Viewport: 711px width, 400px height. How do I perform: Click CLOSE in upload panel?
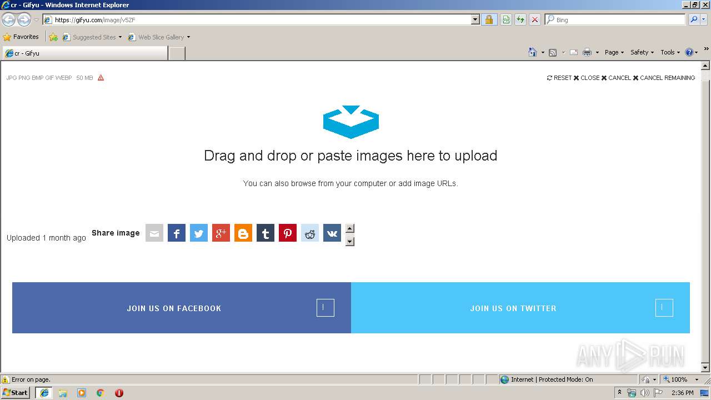(587, 78)
